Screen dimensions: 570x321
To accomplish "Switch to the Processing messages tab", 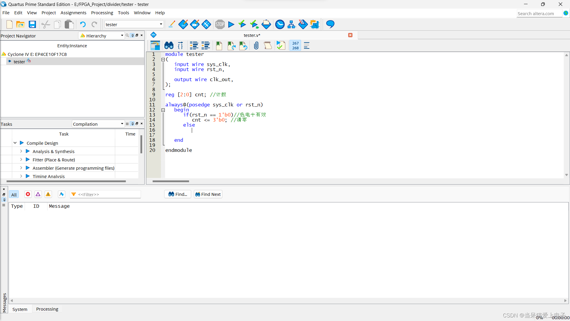I will click(x=47, y=309).
